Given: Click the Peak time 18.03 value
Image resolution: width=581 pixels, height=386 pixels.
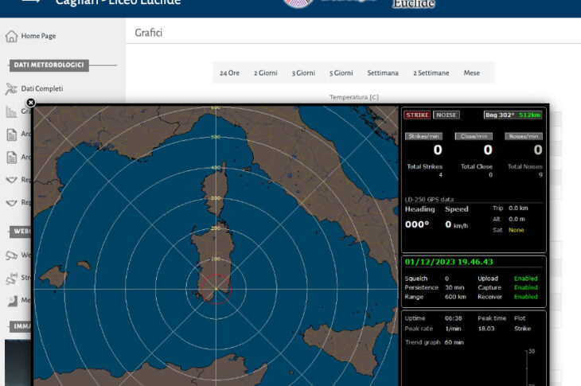Looking at the screenshot, I should pyautogui.click(x=486, y=329).
